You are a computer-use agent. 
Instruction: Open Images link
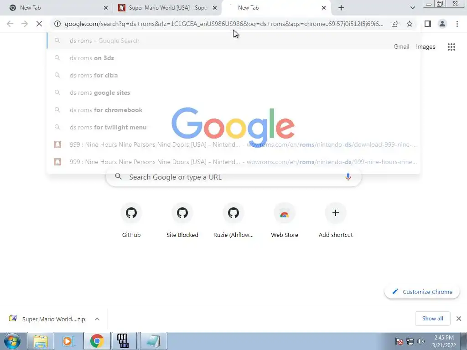tap(425, 47)
